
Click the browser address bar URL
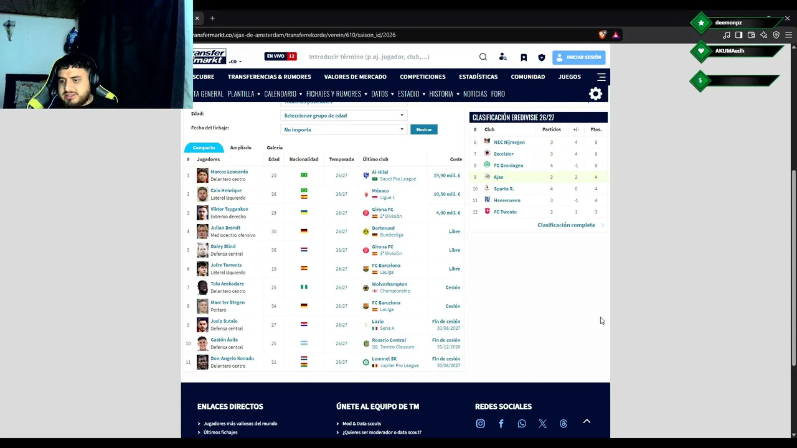[x=295, y=35]
